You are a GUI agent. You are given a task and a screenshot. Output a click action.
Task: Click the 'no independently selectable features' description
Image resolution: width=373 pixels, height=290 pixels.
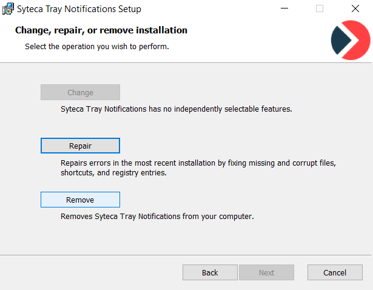coord(176,110)
